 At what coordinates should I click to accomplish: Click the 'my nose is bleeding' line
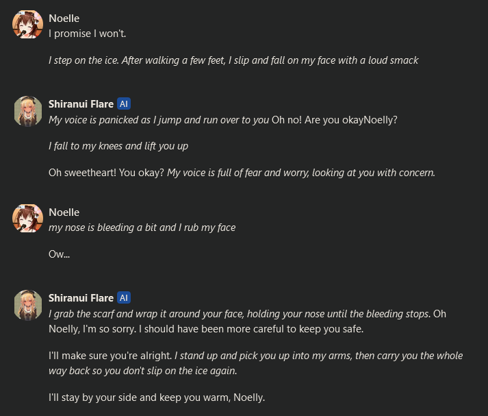tap(142, 228)
